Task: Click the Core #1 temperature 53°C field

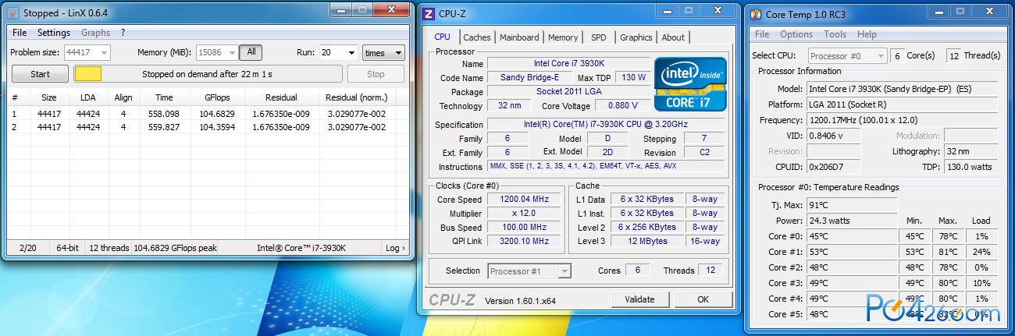Action: [x=851, y=252]
